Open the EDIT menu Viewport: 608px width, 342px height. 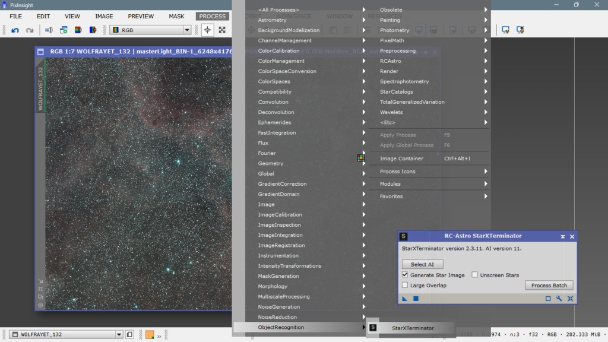(x=43, y=16)
